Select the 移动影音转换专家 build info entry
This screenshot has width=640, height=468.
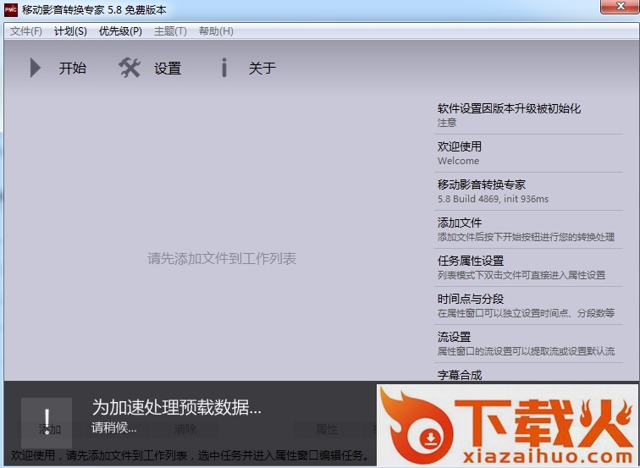[x=528, y=191]
